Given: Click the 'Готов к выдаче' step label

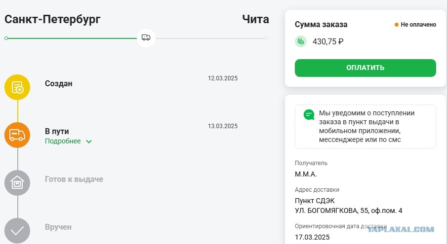Looking at the screenshot, I should tap(74, 179).
